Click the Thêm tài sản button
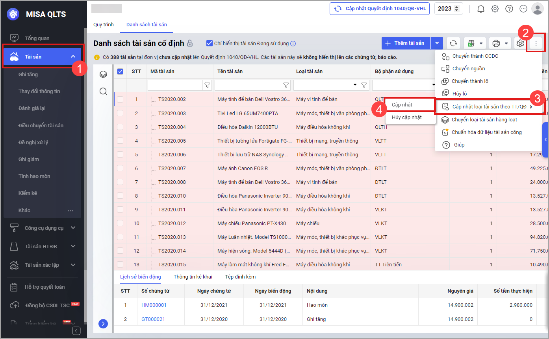Image resolution: width=549 pixels, height=339 pixels. click(406, 43)
